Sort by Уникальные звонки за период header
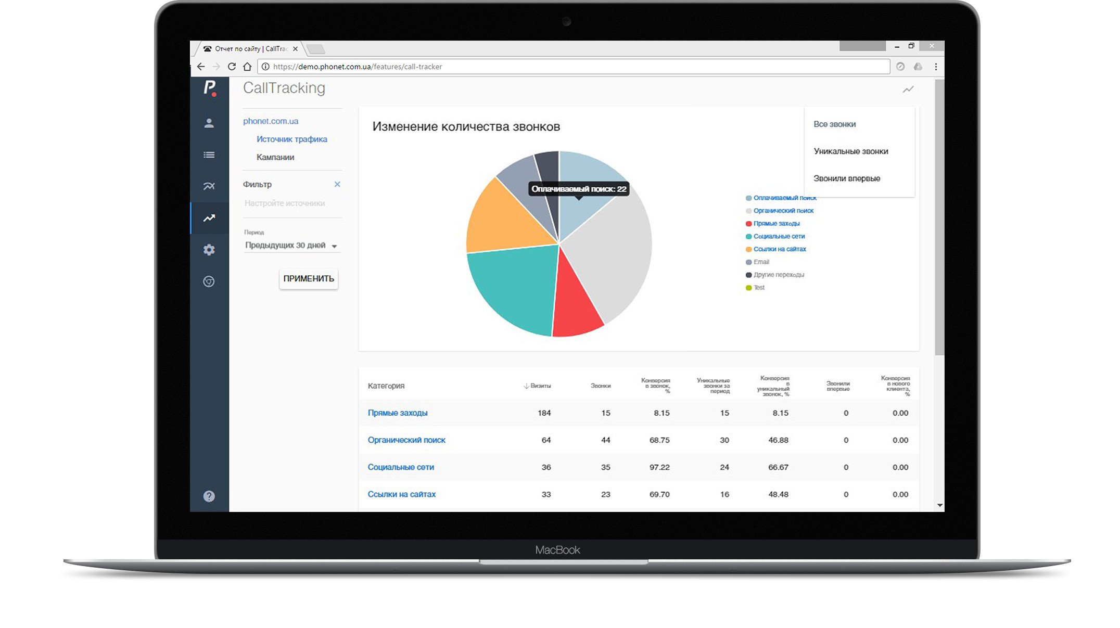 click(713, 386)
